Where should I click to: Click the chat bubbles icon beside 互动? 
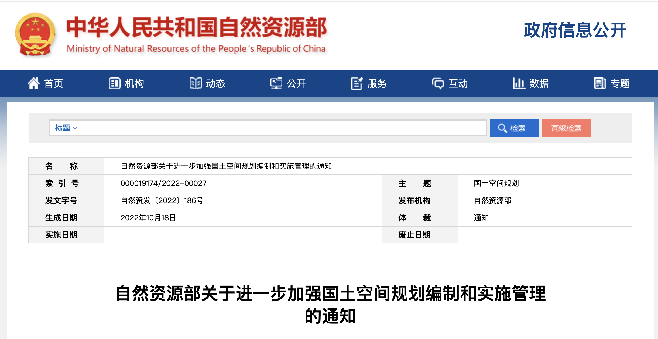(x=438, y=83)
